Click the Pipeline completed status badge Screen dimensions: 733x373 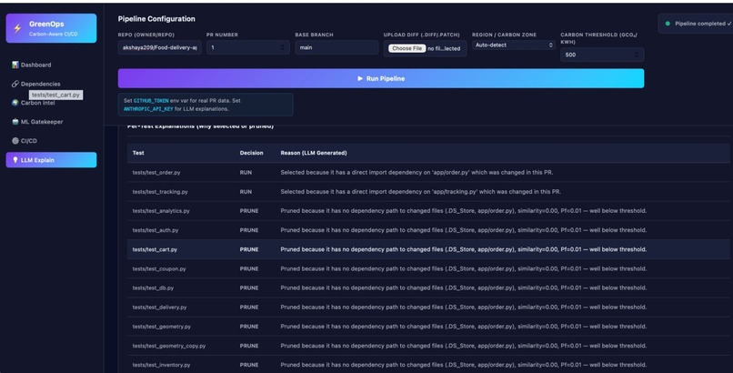point(697,24)
